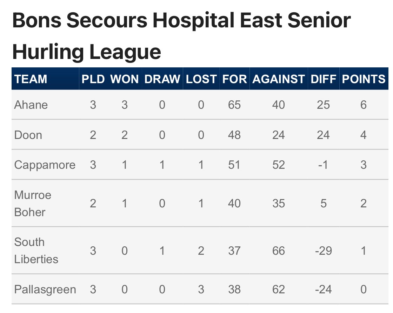The width and height of the screenshot is (393, 313).
Task: Select Doon's FOR score of 48
Action: (x=234, y=135)
